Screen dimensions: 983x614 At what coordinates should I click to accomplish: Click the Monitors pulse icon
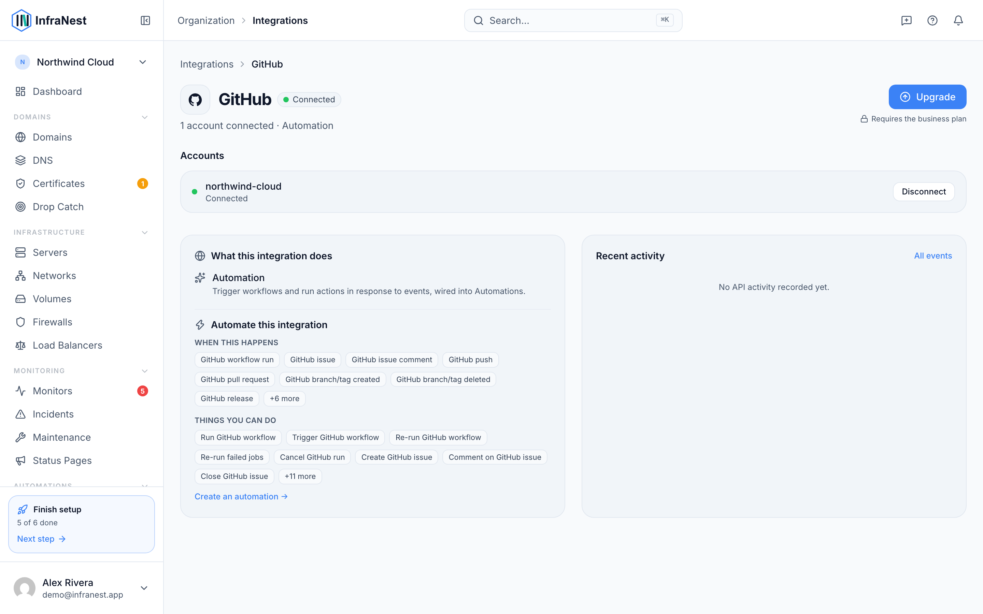pyautogui.click(x=20, y=391)
